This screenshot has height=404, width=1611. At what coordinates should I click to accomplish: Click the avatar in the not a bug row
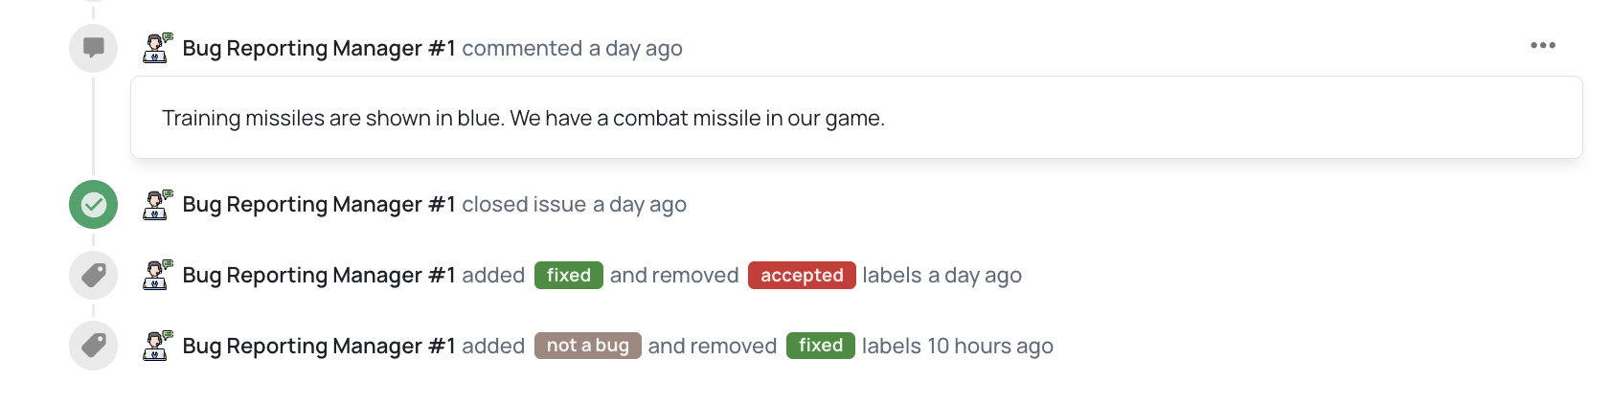pyautogui.click(x=157, y=346)
